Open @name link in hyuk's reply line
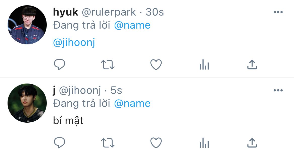Image resolution: width=294 pixels, height=153 pixels. (132, 25)
